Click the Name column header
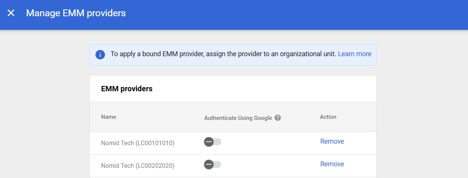Image resolution: width=468 pixels, height=178 pixels. click(x=109, y=117)
